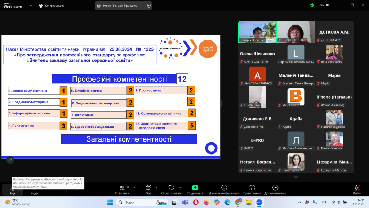369x208 pixels.
Task: Click the taskbar Поиск search box
Action: coord(142,202)
